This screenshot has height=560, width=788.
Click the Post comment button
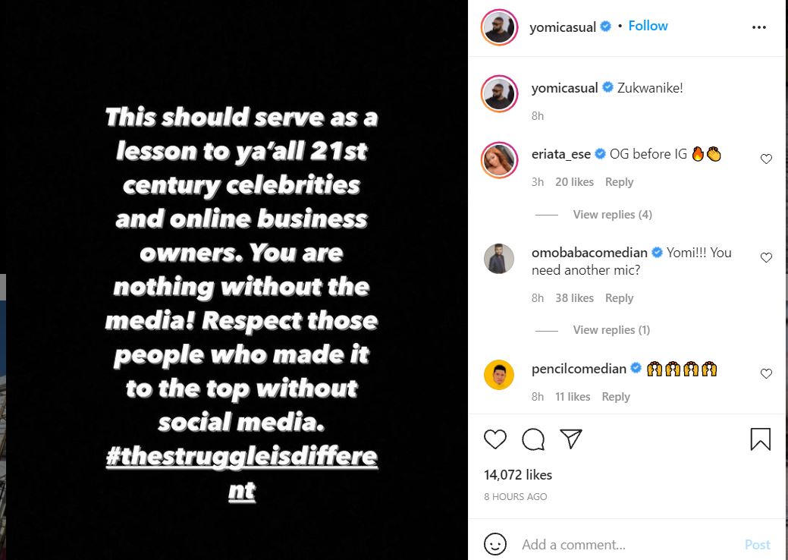pos(757,544)
